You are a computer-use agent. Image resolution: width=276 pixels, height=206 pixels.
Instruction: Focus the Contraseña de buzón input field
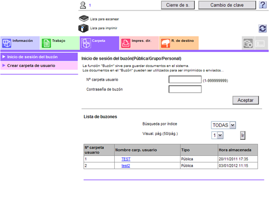point(185,89)
